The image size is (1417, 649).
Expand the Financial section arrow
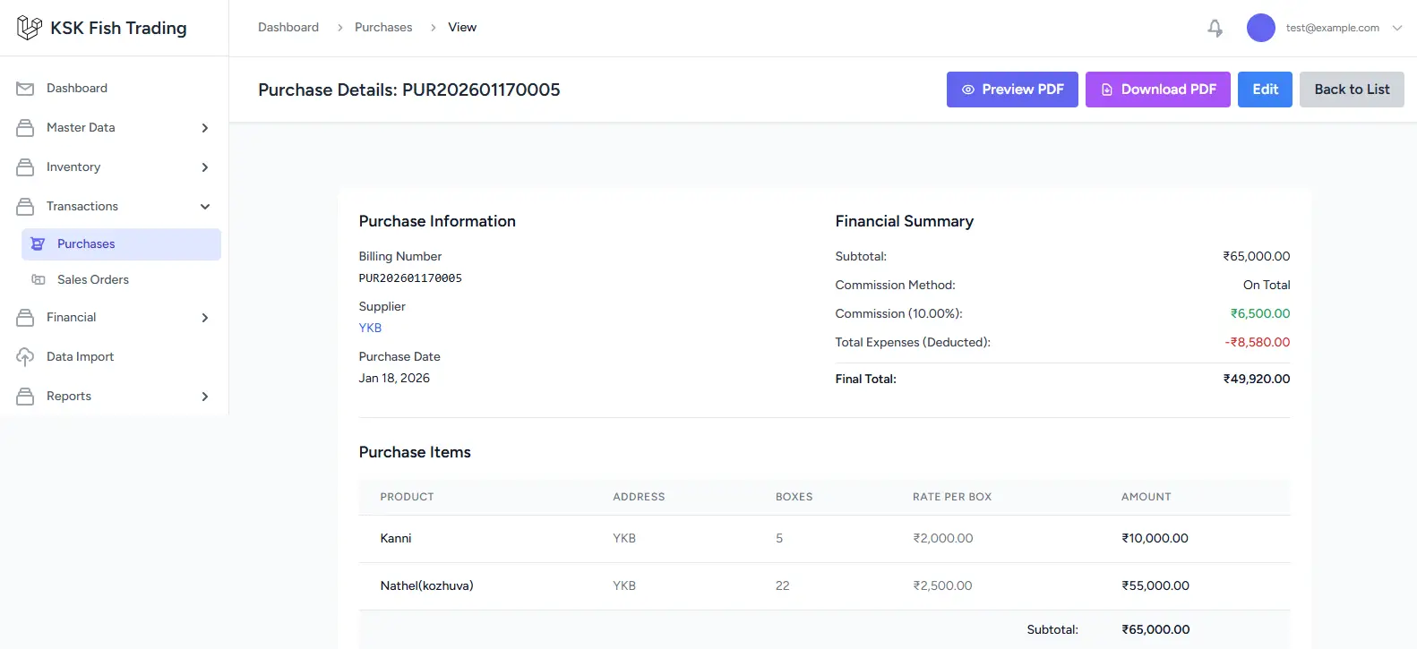click(205, 318)
